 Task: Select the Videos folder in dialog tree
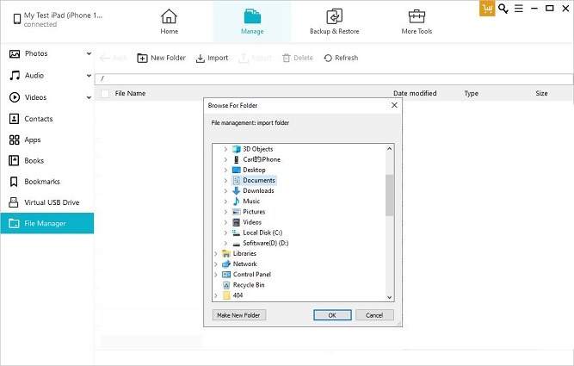point(252,222)
